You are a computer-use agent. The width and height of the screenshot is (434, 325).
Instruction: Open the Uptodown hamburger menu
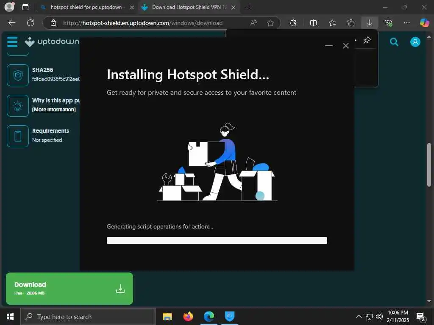[x=12, y=42]
